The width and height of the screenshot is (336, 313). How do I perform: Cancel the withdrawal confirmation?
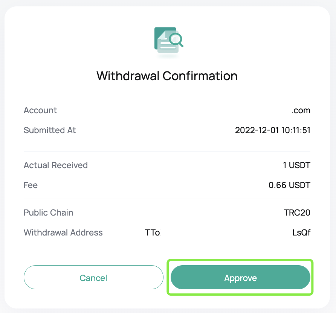[93, 278]
